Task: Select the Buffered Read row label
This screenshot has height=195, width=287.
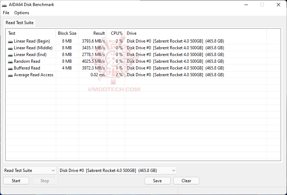Action: [27, 68]
